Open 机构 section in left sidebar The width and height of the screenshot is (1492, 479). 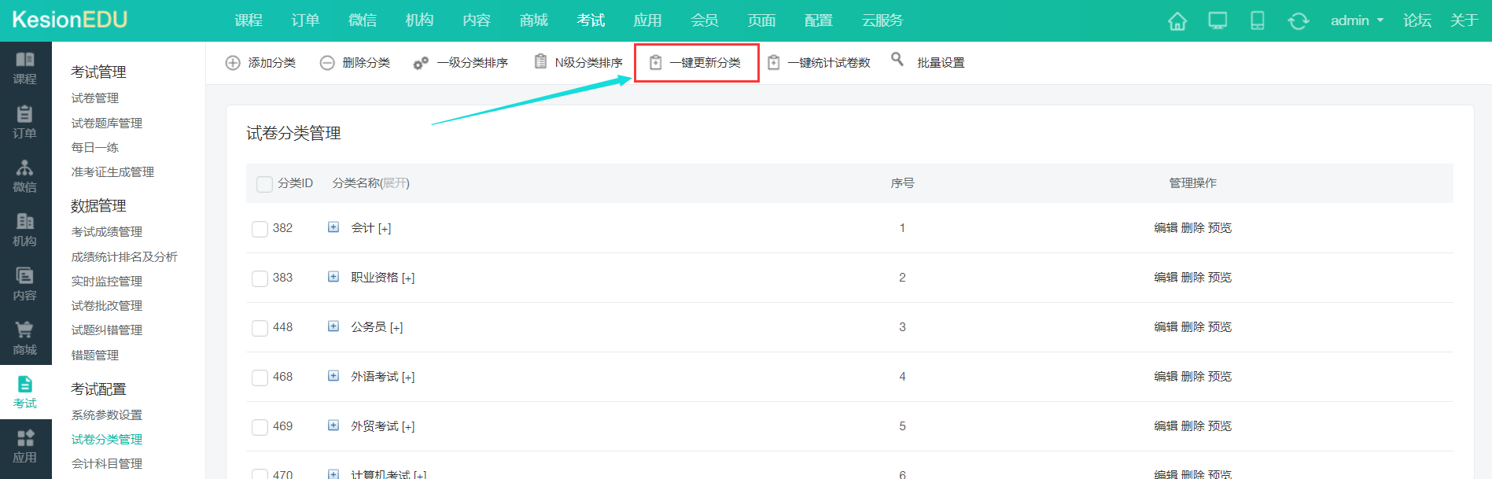tap(25, 230)
